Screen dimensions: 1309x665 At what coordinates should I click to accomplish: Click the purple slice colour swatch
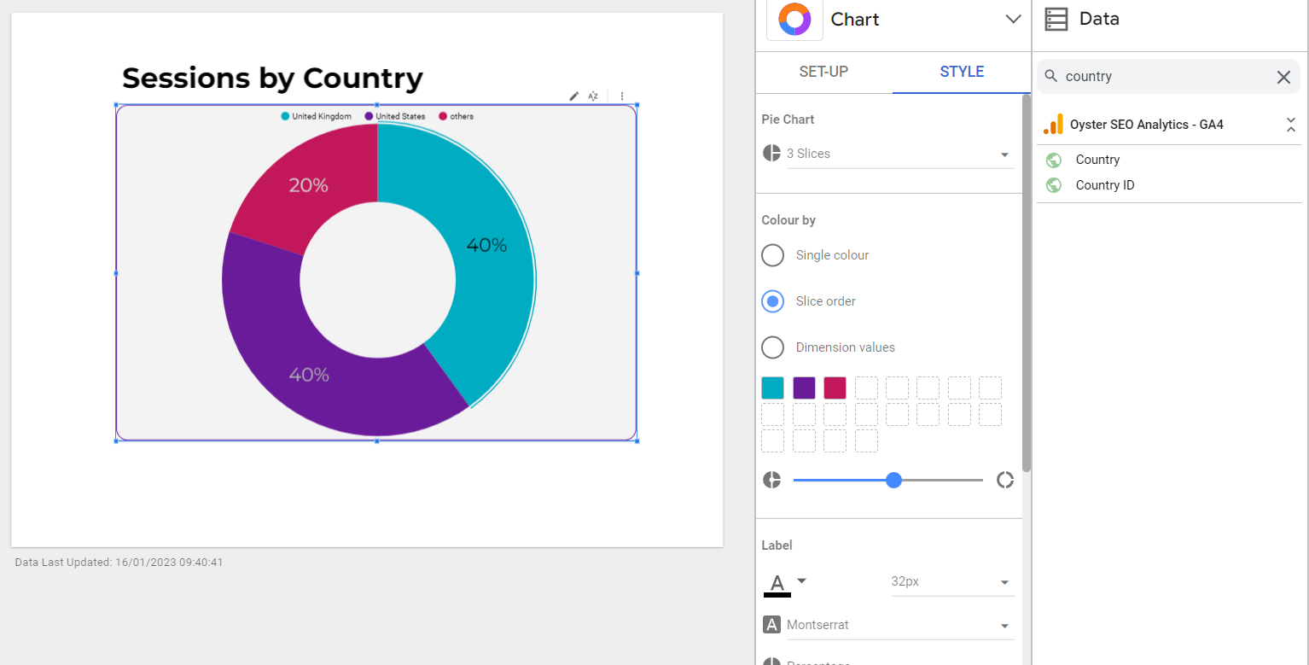click(x=804, y=388)
